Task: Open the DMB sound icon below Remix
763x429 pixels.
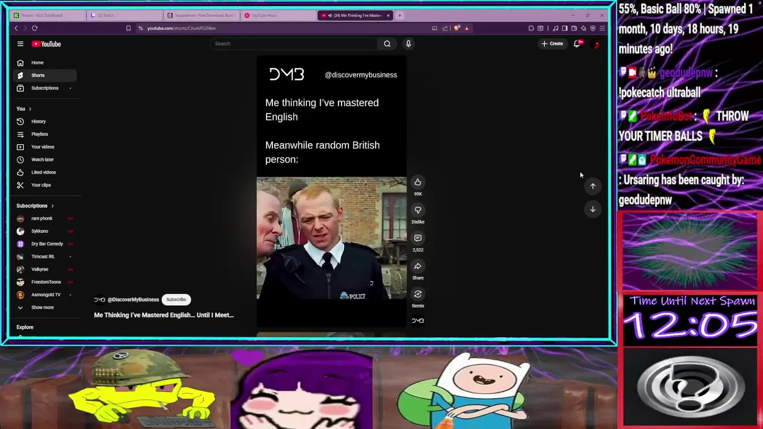Action: [418, 321]
